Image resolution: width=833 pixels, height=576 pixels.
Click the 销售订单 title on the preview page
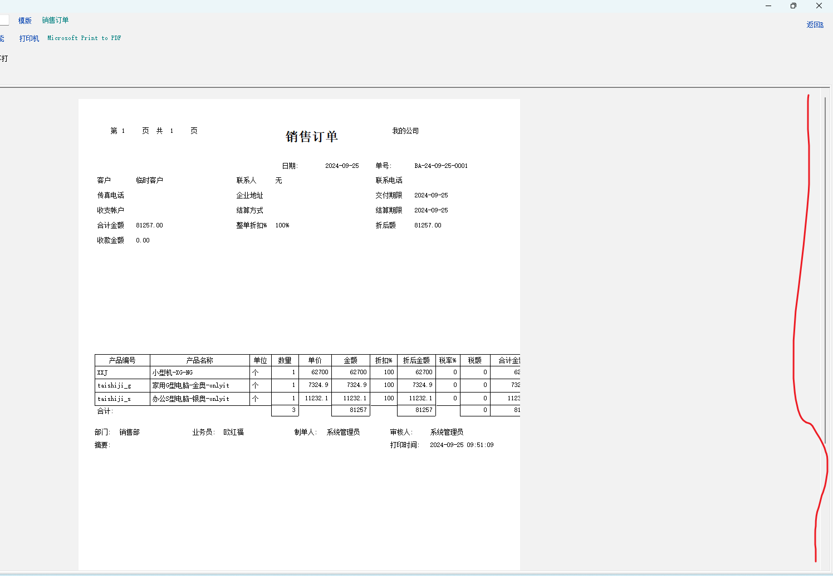312,137
